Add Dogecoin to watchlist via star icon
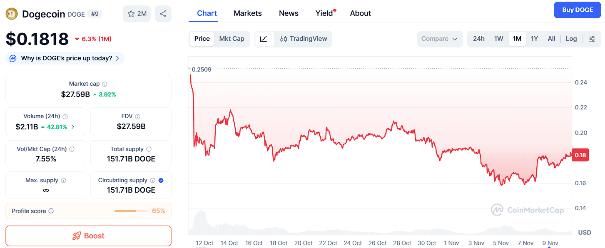 (x=132, y=14)
